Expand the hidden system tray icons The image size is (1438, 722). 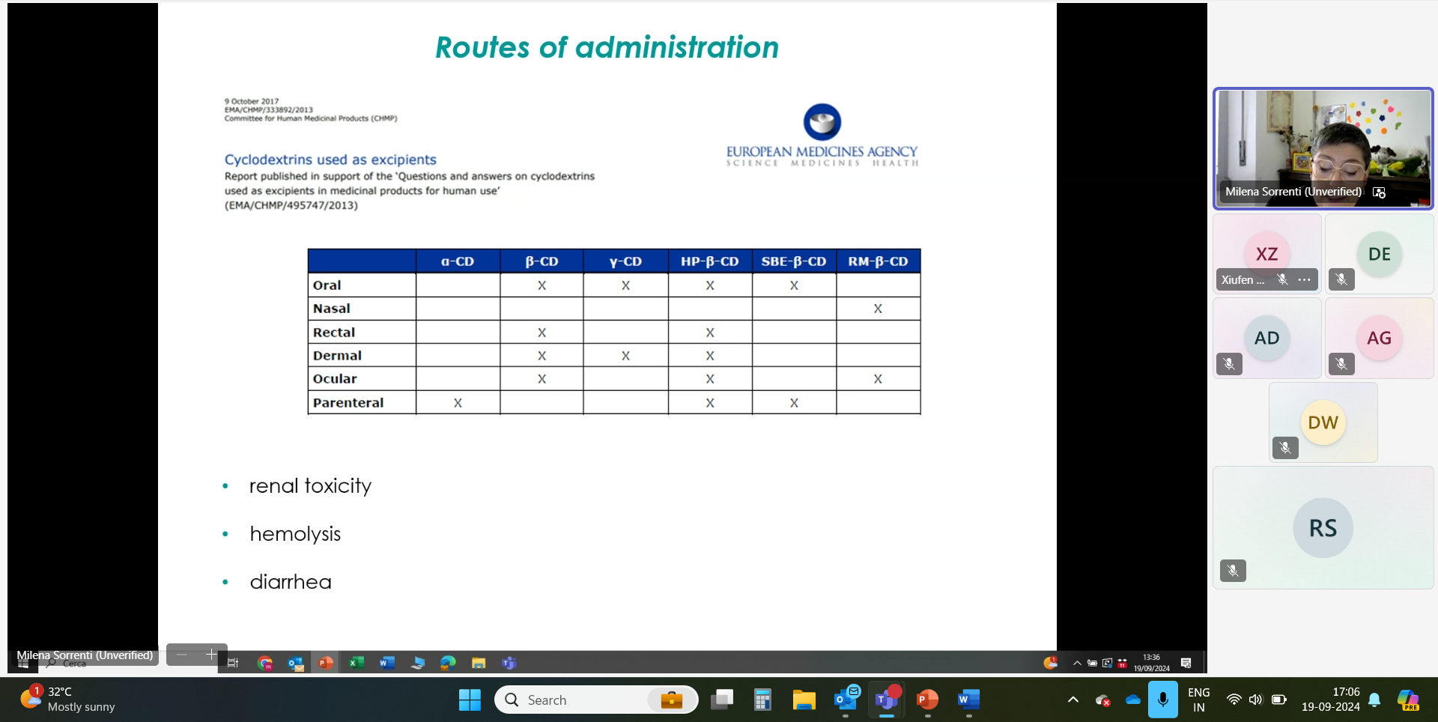pyautogui.click(x=1073, y=700)
